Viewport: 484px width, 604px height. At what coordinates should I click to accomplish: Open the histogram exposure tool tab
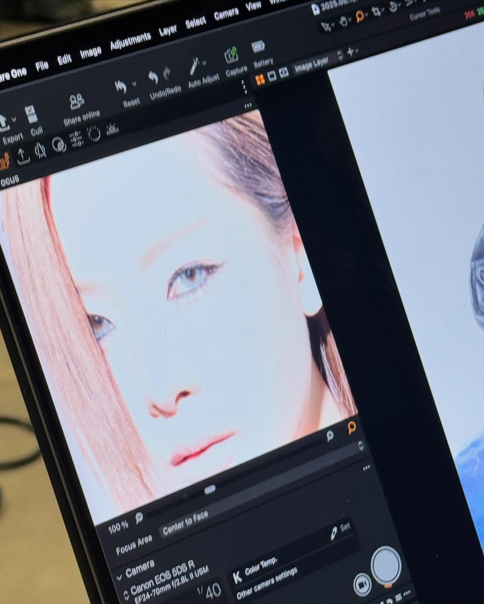click(x=112, y=129)
